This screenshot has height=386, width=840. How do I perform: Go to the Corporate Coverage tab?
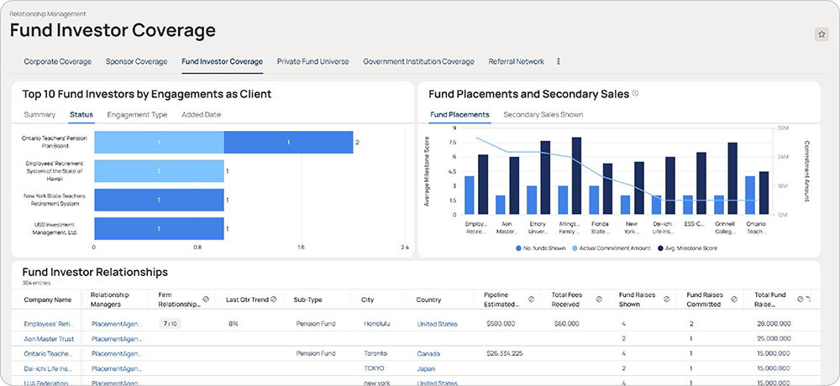[57, 61]
